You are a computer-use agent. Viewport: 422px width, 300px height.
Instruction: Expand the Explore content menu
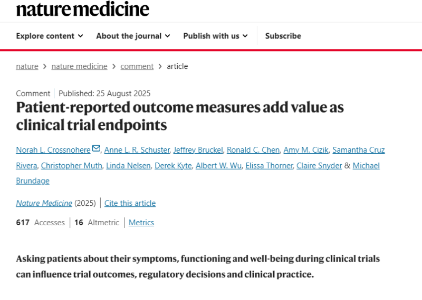click(x=50, y=36)
